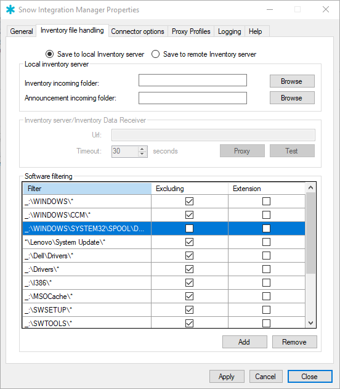Open the Connector options tab
Viewport: 340px width, 389px height.
137,31
